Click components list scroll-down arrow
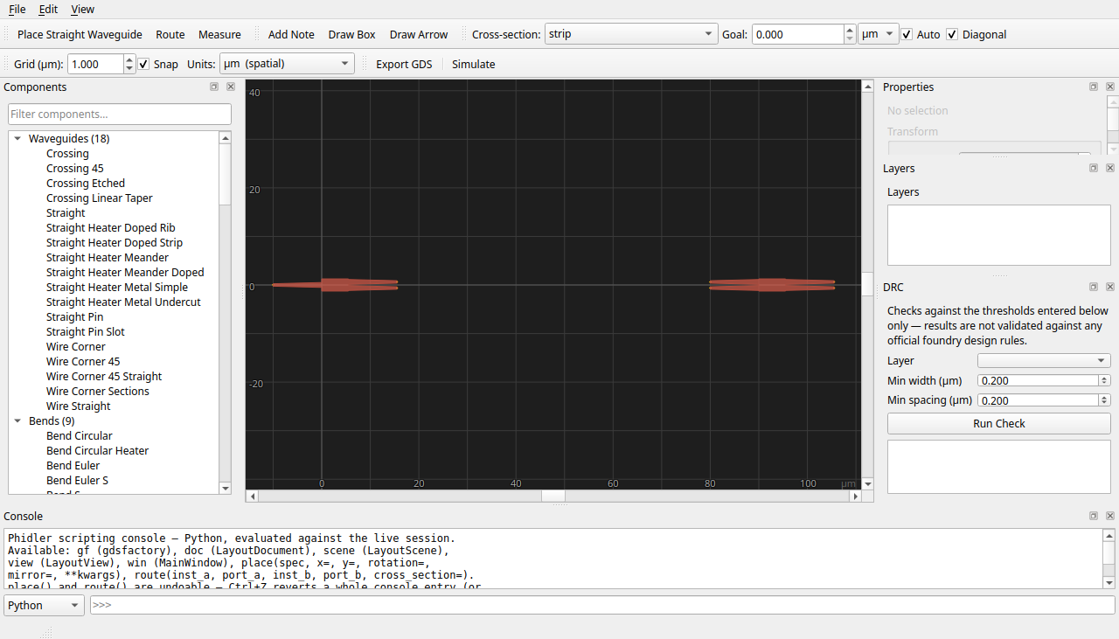 (226, 488)
